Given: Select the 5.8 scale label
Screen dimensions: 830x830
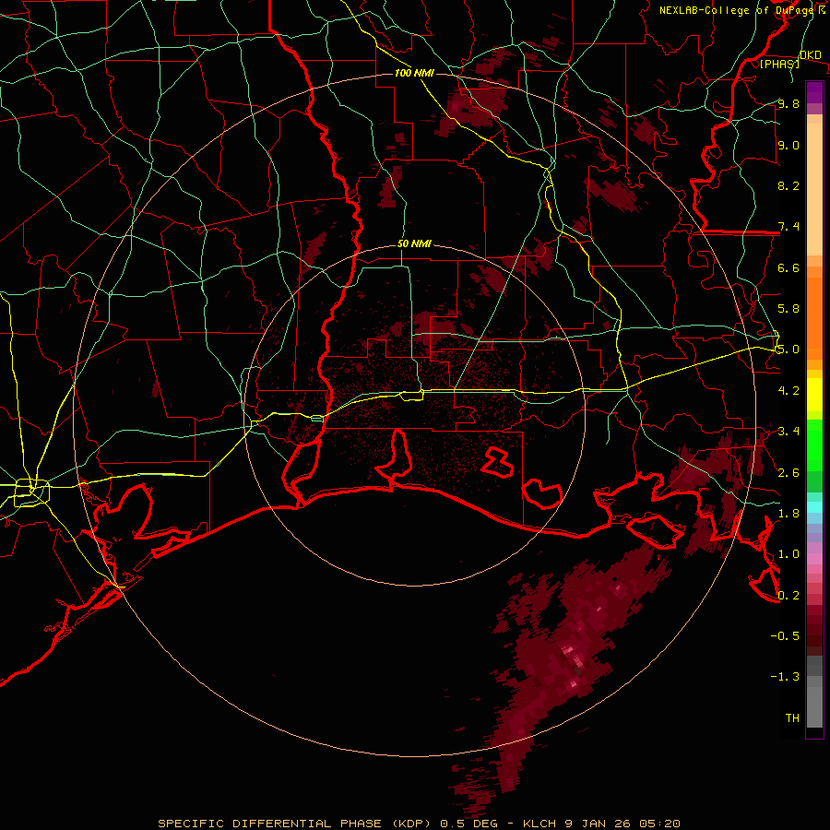Looking at the screenshot, I should click(x=788, y=309).
